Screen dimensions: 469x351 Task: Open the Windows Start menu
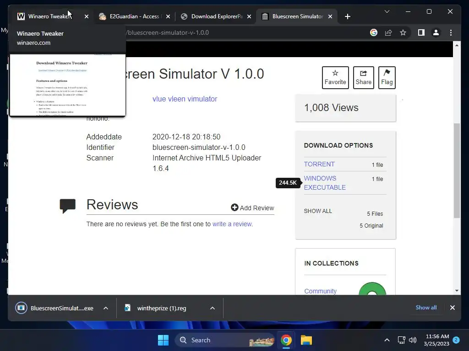click(x=163, y=340)
